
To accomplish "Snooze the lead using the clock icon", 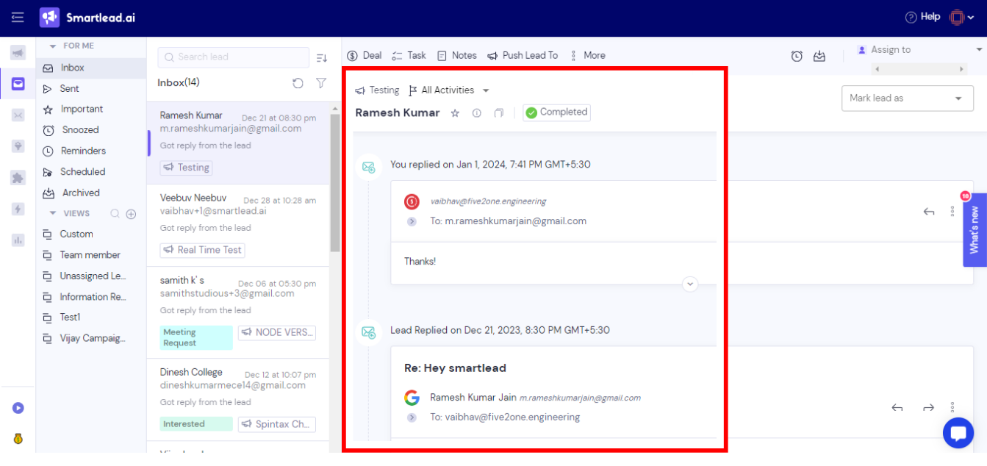I will [x=797, y=55].
